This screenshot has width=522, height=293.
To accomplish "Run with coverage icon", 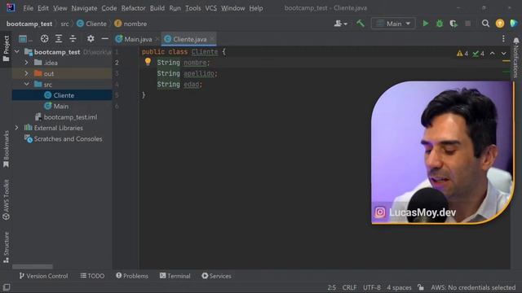I will tap(453, 24).
